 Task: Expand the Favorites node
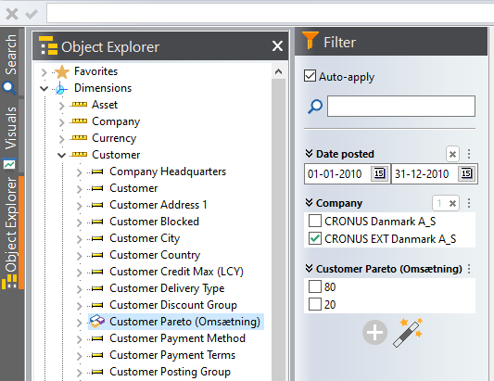point(44,72)
